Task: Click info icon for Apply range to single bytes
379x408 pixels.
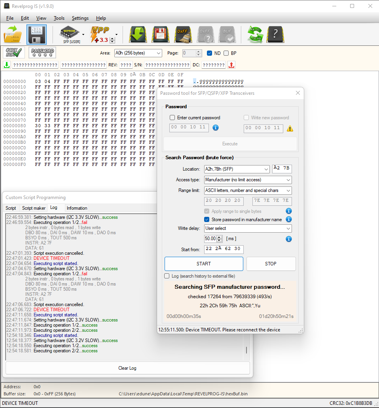Action: [288, 211]
